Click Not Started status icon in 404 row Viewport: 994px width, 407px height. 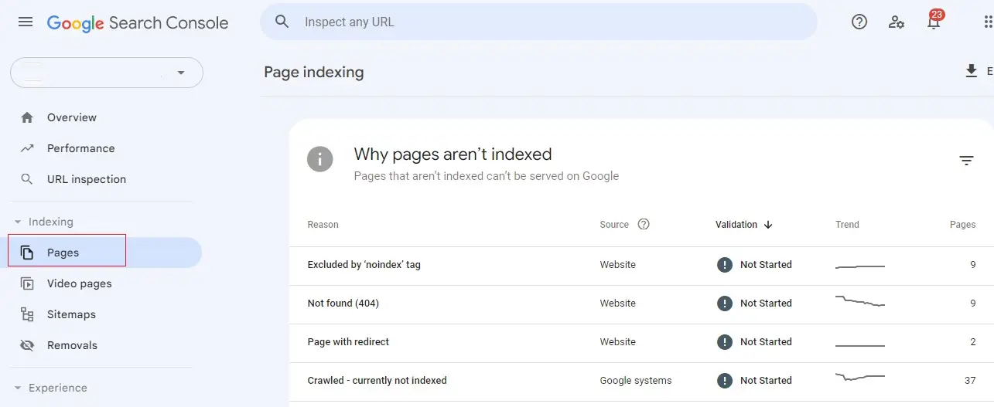(724, 304)
